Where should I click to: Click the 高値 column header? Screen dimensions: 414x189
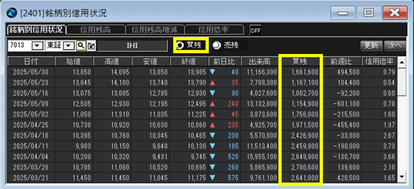tap(112, 61)
